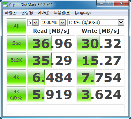Start the 512K benchmark test
Screen dimensions: 131x119
(x=16, y=60)
